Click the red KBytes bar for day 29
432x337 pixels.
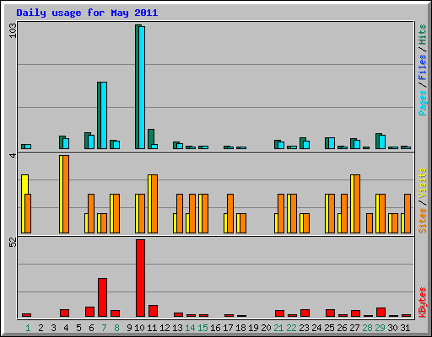381,313
